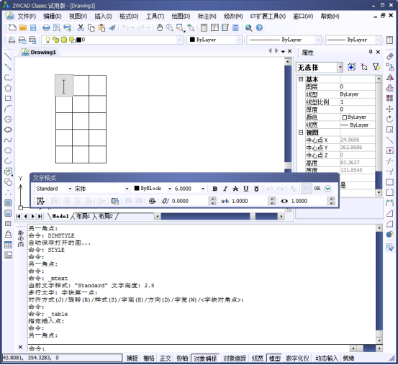Switch to the 布局1 layout tab

pyautogui.click(x=83, y=216)
